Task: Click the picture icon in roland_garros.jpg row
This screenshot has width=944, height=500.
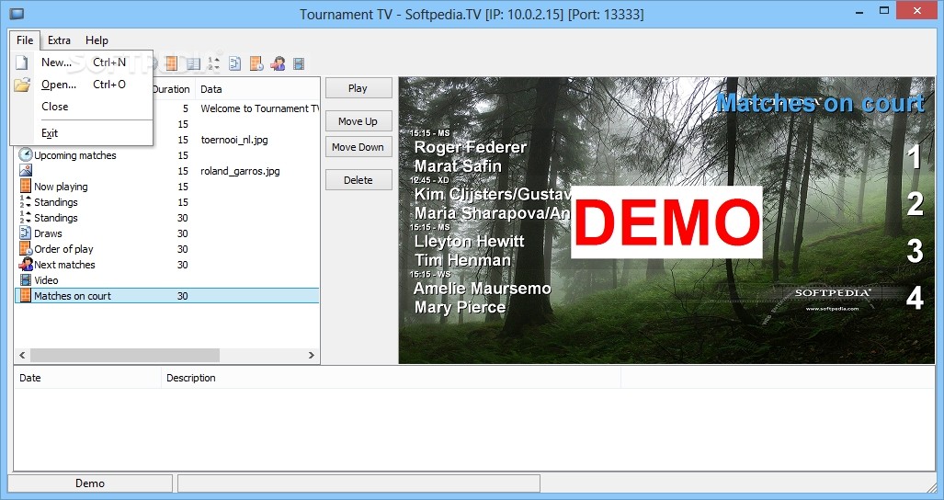Action: pos(26,171)
